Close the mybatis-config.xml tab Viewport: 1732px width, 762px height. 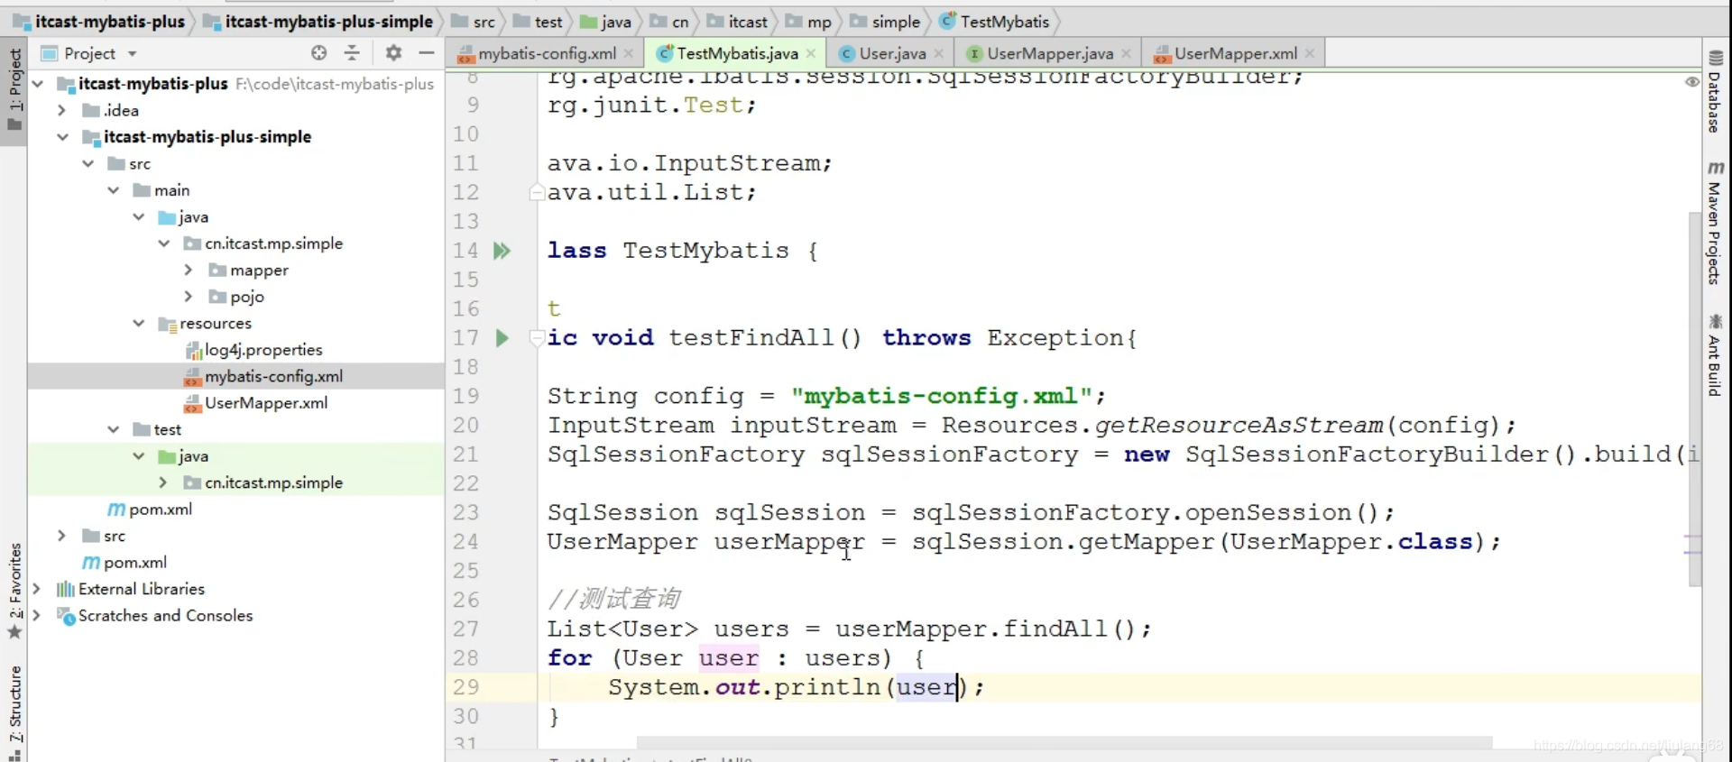click(629, 53)
